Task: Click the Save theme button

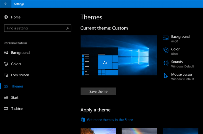Action: point(98,91)
